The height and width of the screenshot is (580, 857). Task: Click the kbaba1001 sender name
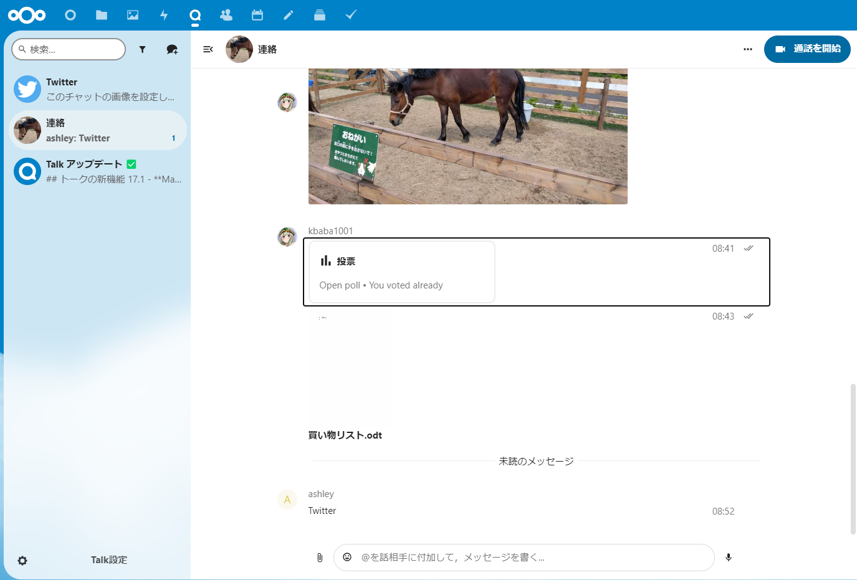coord(330,231)
